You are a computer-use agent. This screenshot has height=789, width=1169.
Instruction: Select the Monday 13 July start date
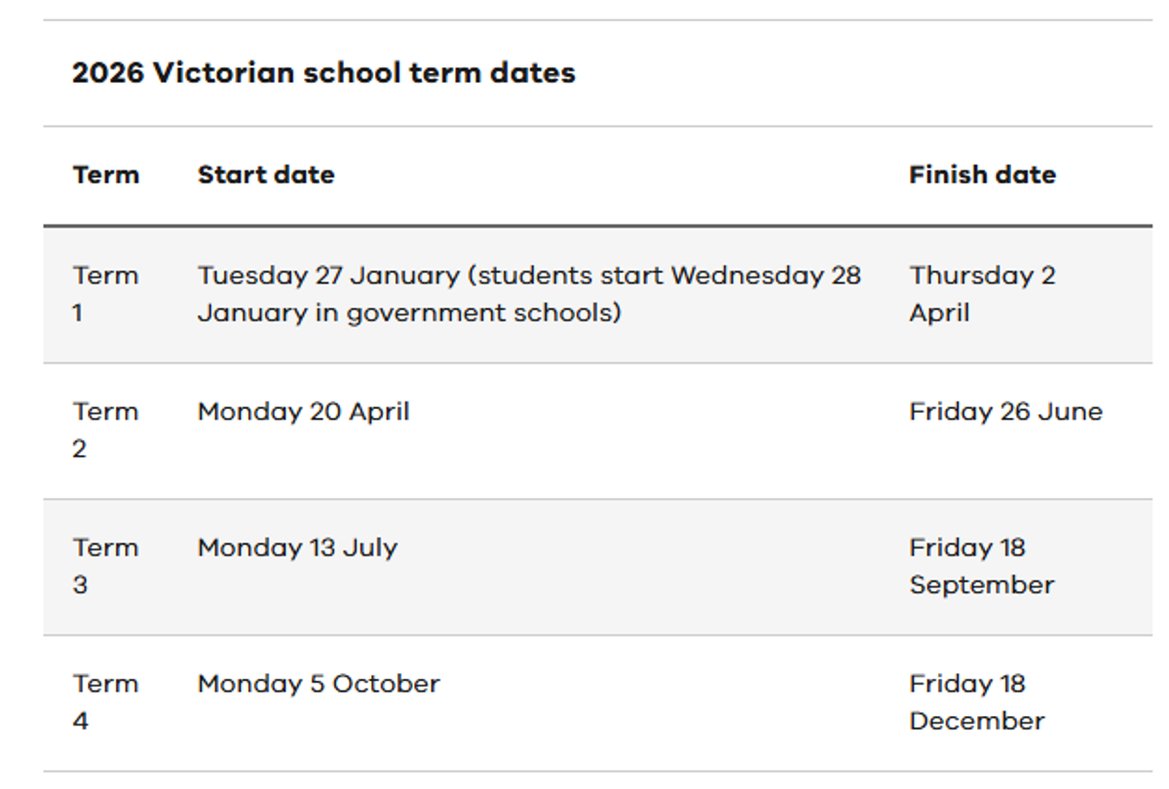click(x=297, y=548)
